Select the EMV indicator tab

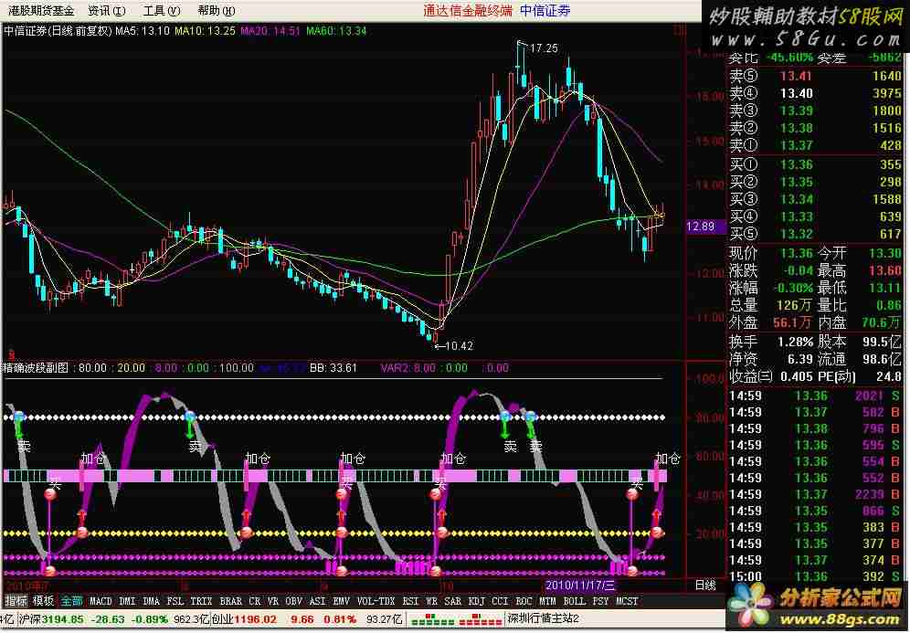coord(342,601)
